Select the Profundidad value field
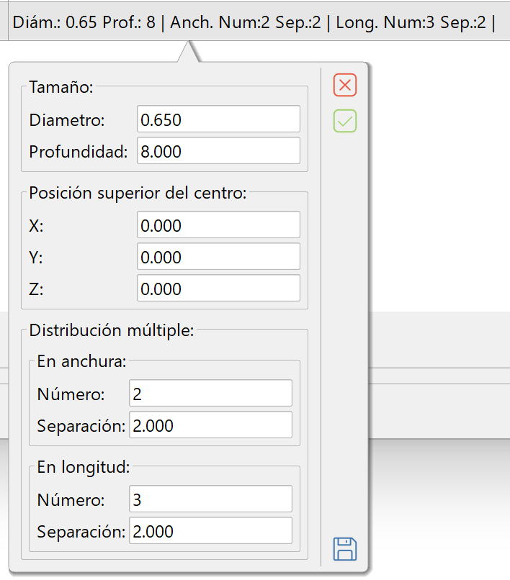 pyautogui.click(x=218, y=151)
